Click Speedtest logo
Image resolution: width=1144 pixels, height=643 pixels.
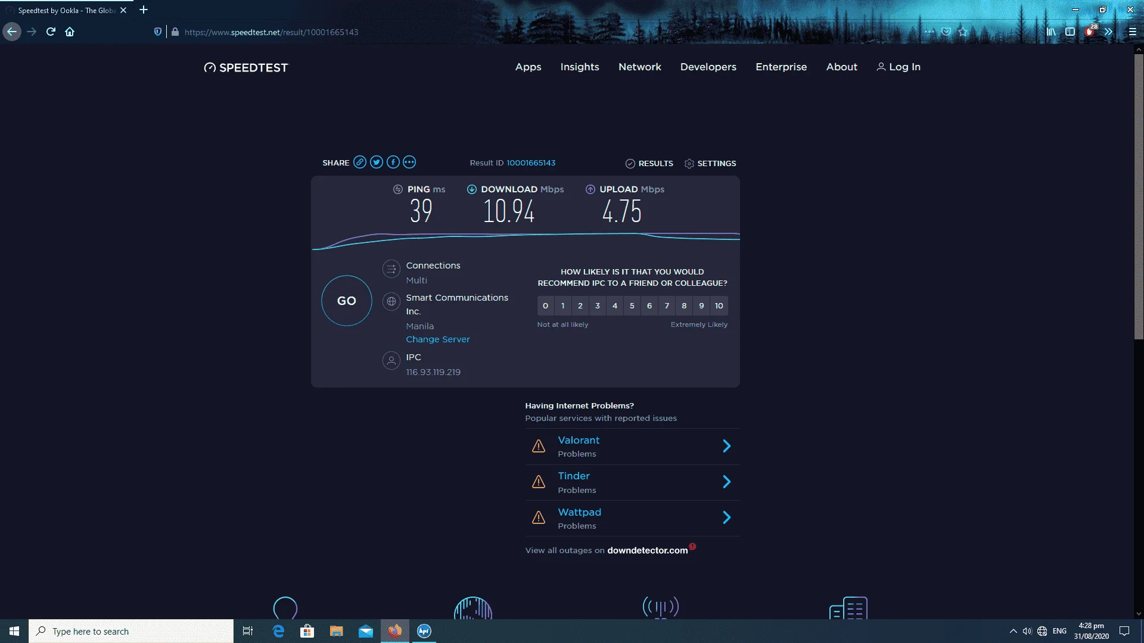tap(246, 67)
